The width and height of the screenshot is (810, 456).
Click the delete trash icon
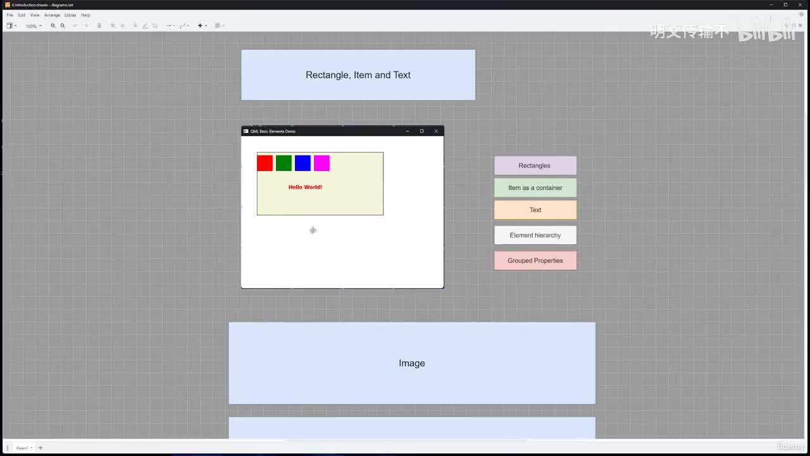tap(99, 26)
